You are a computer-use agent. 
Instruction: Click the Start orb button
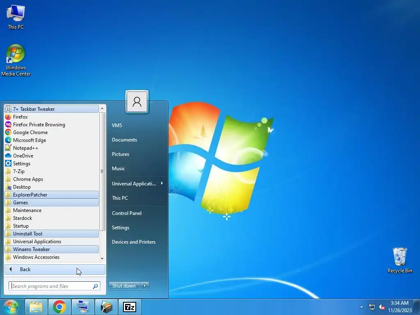[x=11, y=307]
